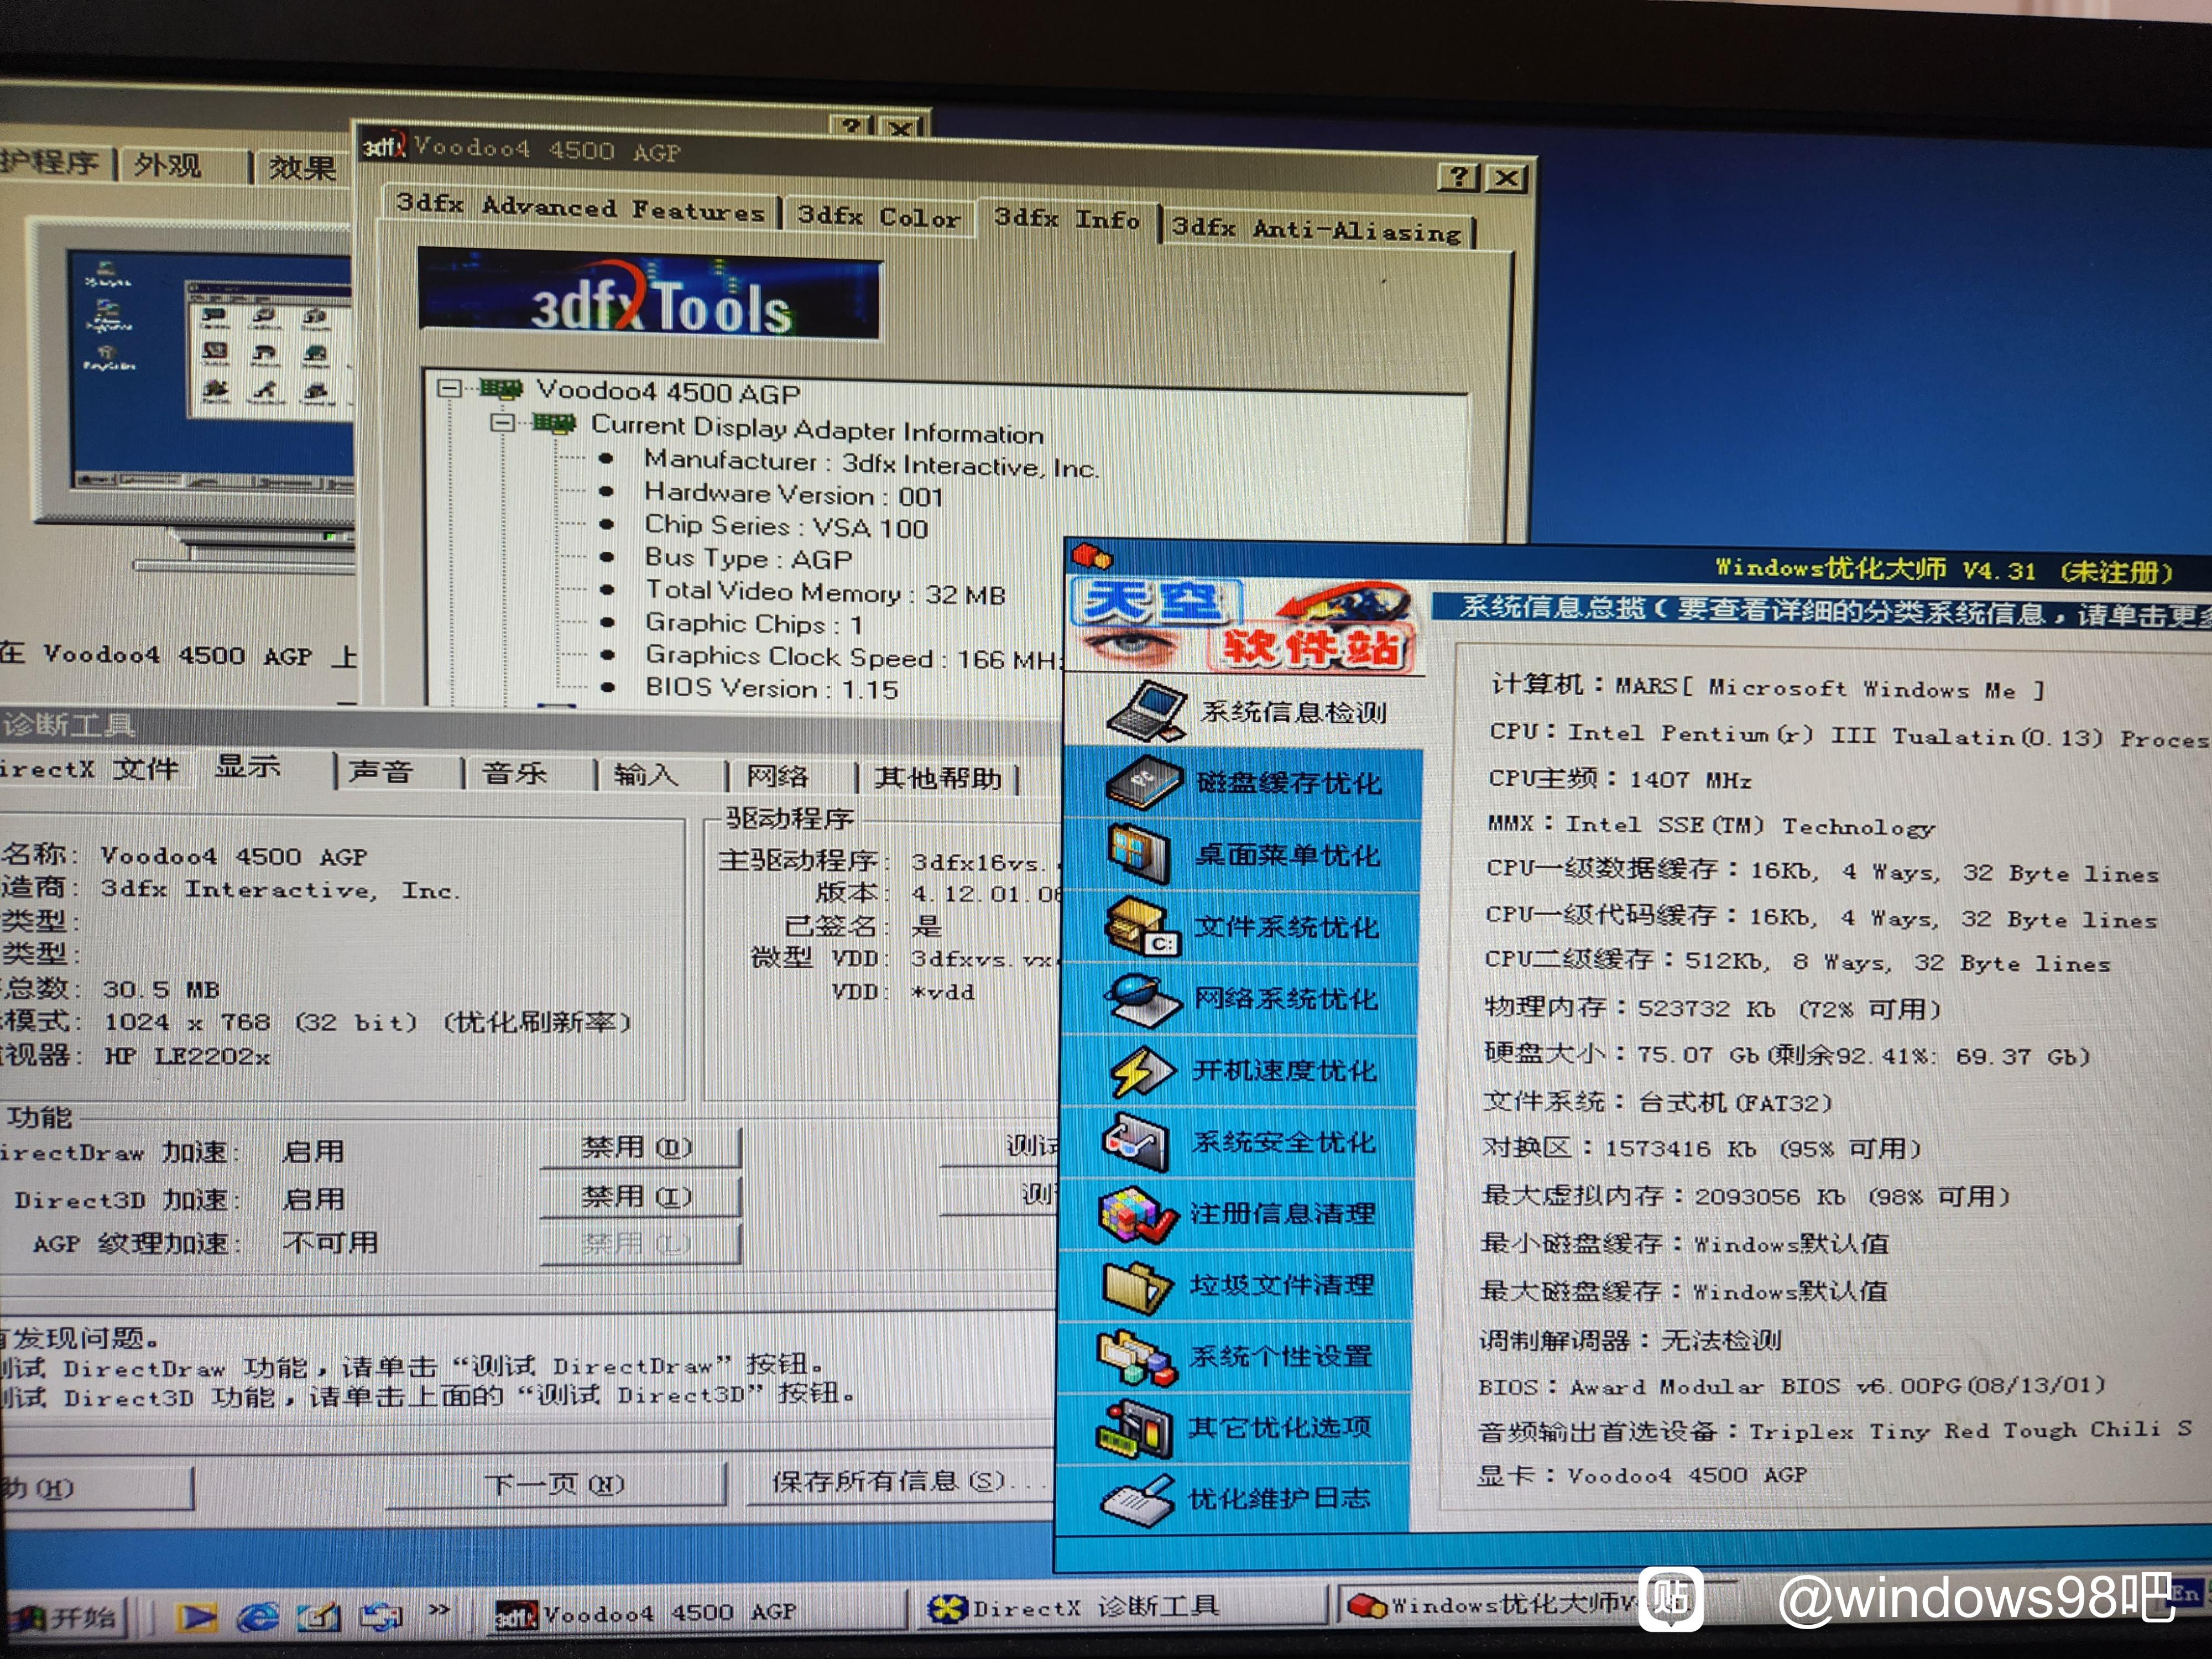Screen dimensions: 2212x1659
Task: Select the 系统安全优化 security icon
Action: [x=1135, y=1142]
